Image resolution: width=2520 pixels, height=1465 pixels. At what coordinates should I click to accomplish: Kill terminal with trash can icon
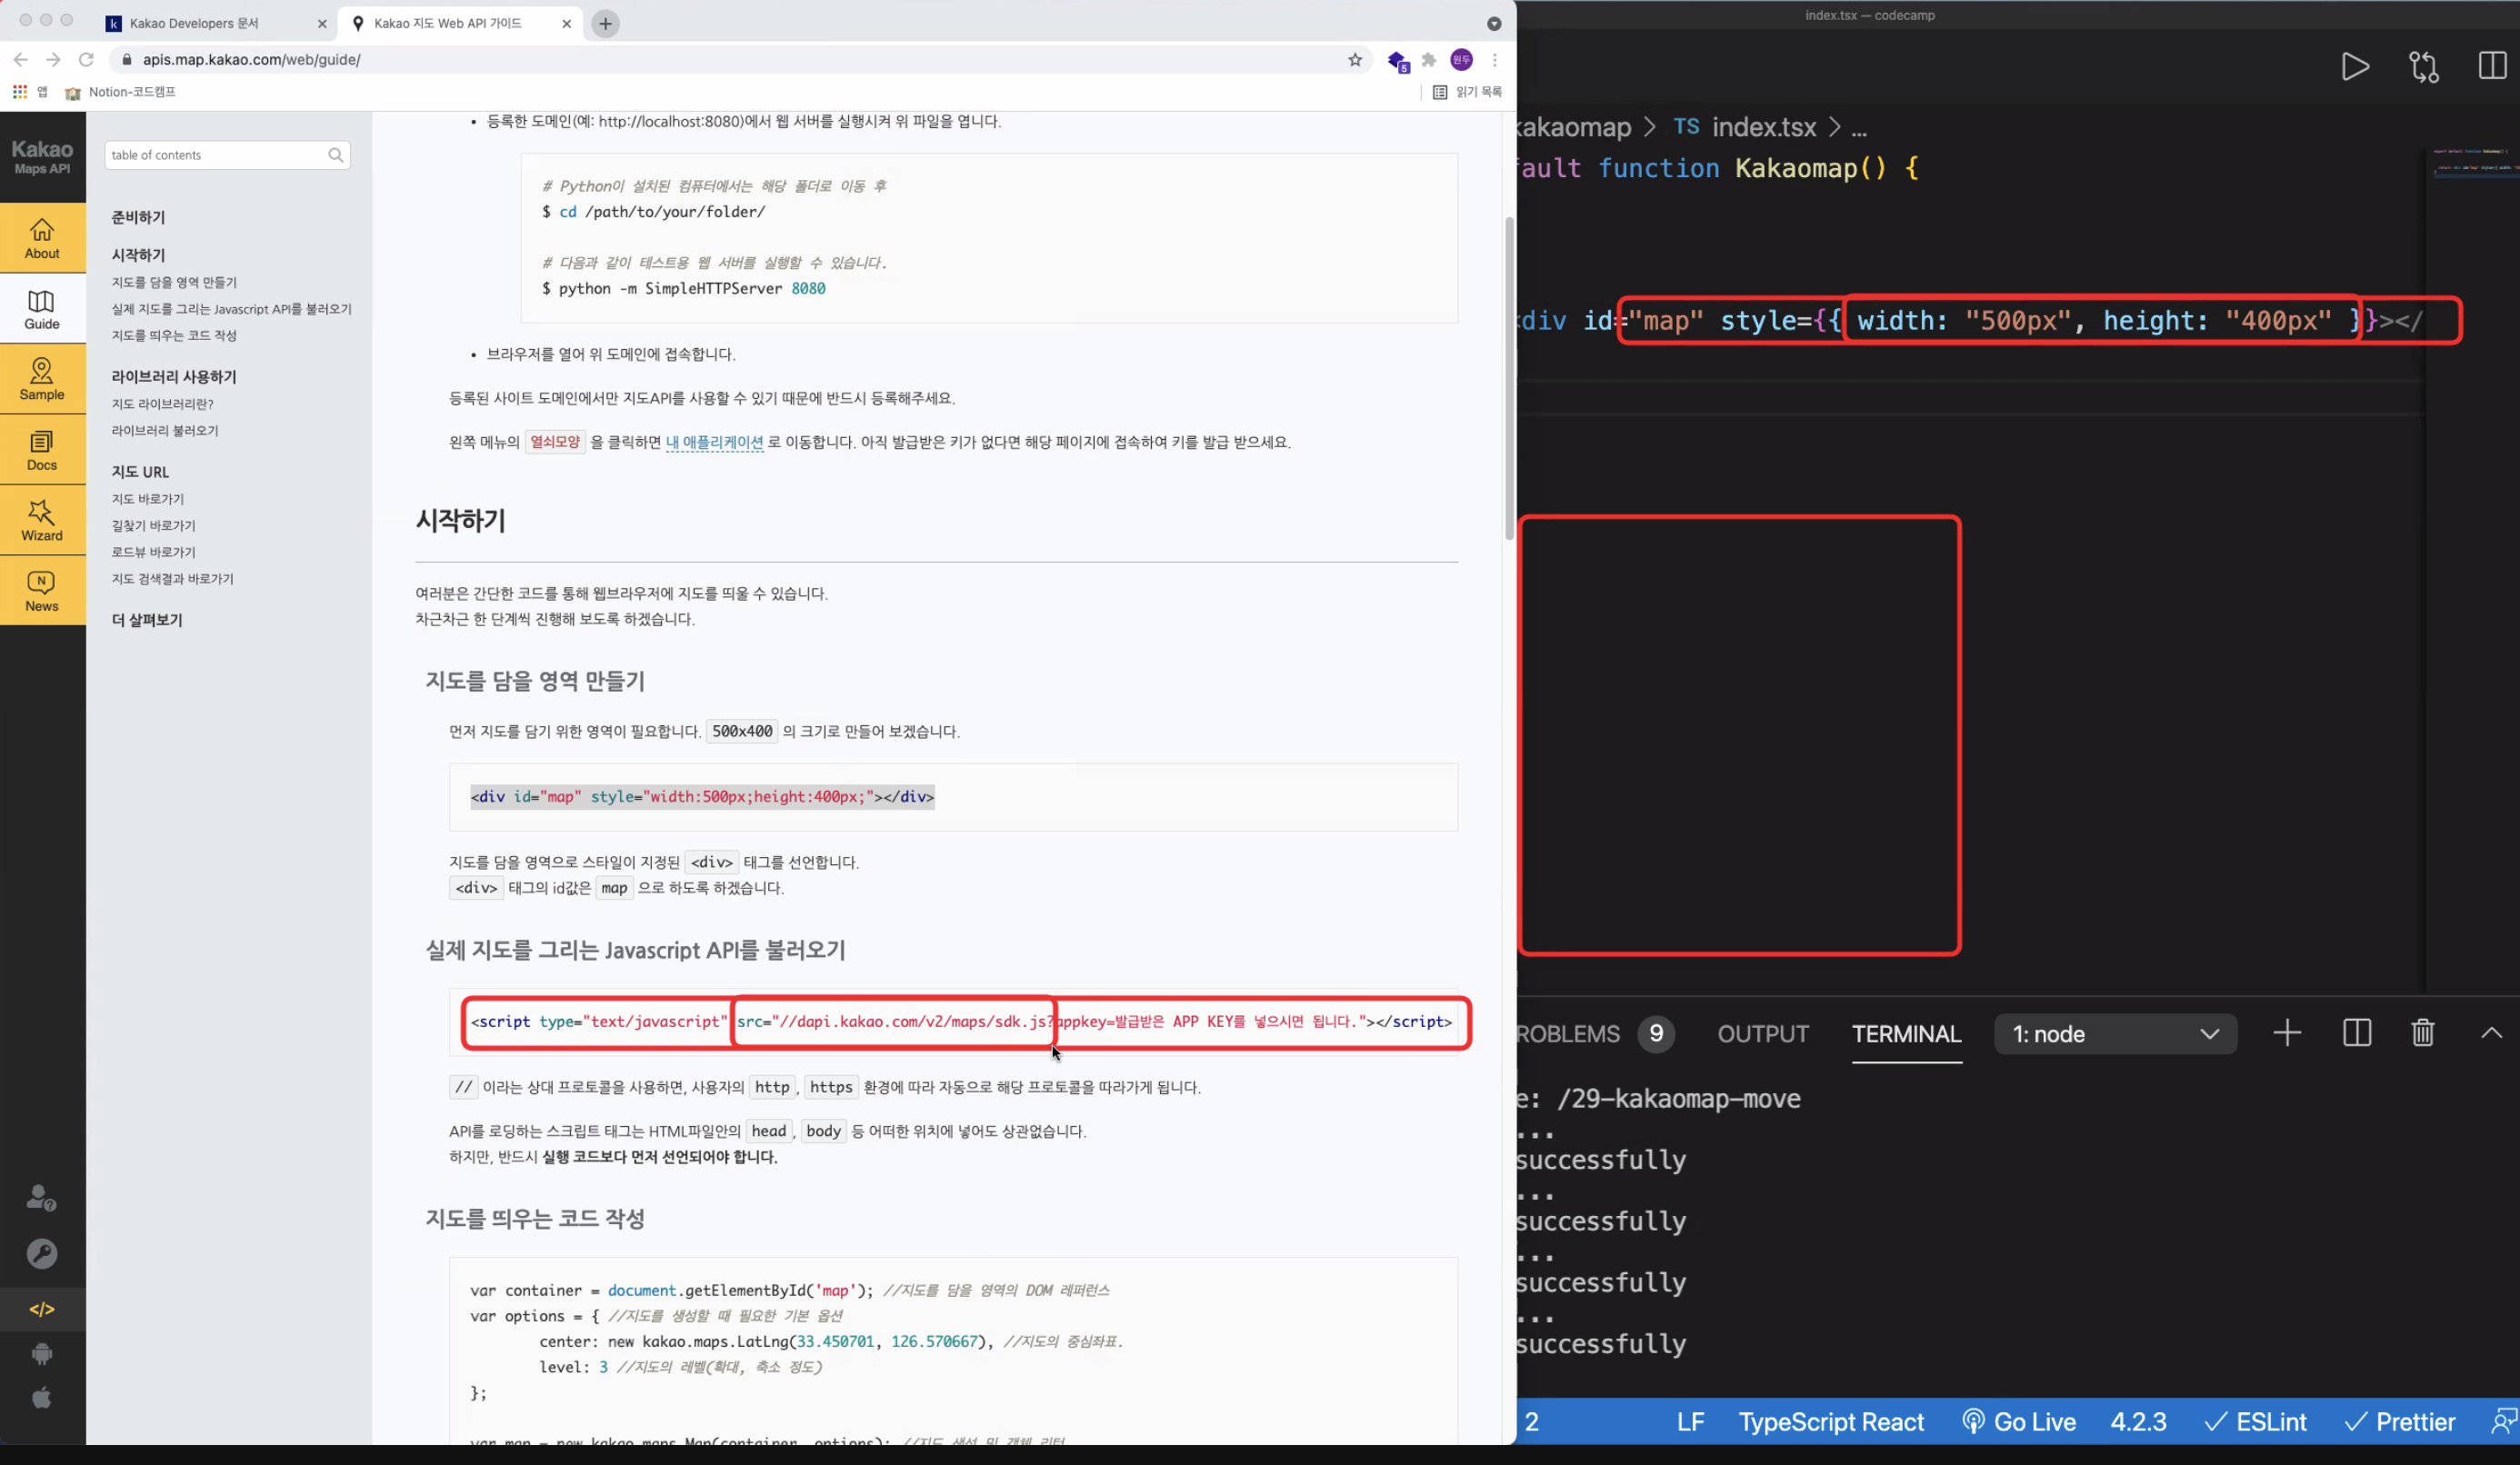coord(2422,1033)
